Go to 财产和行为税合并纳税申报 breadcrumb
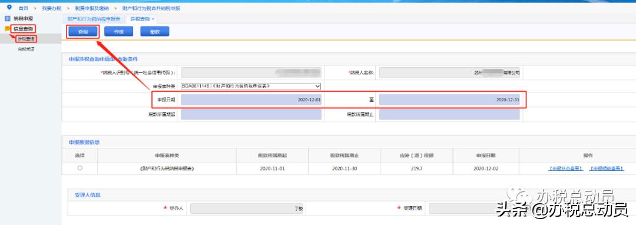This screenshot has width=636, height=225. pyautogui.click(x=151, y=8)
